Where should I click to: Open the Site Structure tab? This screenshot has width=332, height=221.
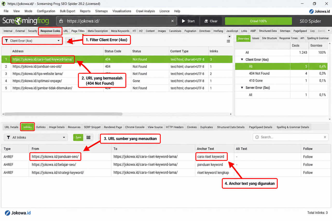[x=269, y=38]
